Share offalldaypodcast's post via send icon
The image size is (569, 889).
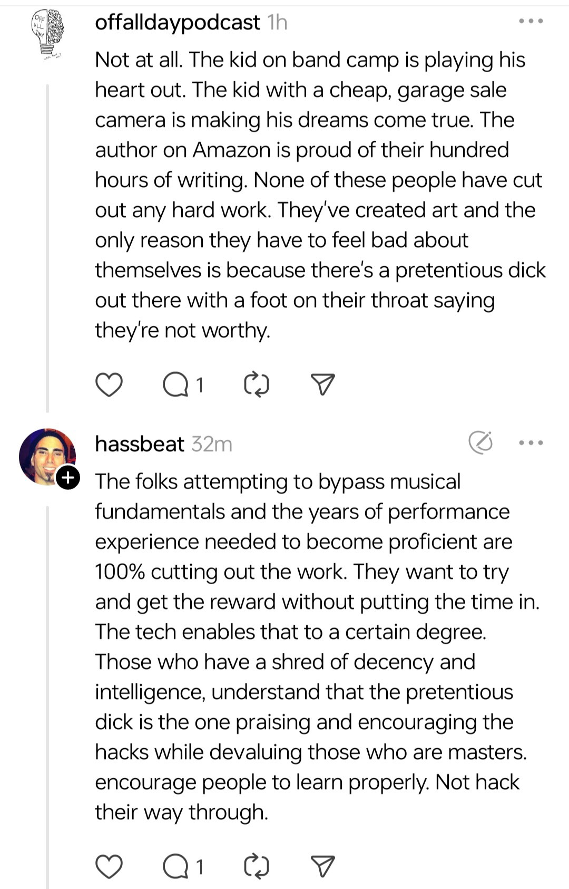point(322,385)
